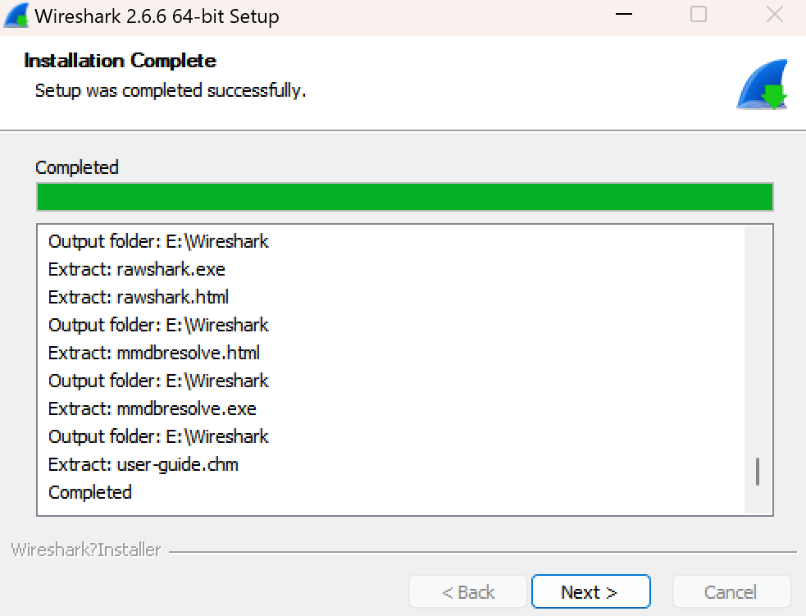Screen dimensions: 806x616
Task: Select the 'Extract: rawshark.exe' log line
Action: (x=136, y=269)
